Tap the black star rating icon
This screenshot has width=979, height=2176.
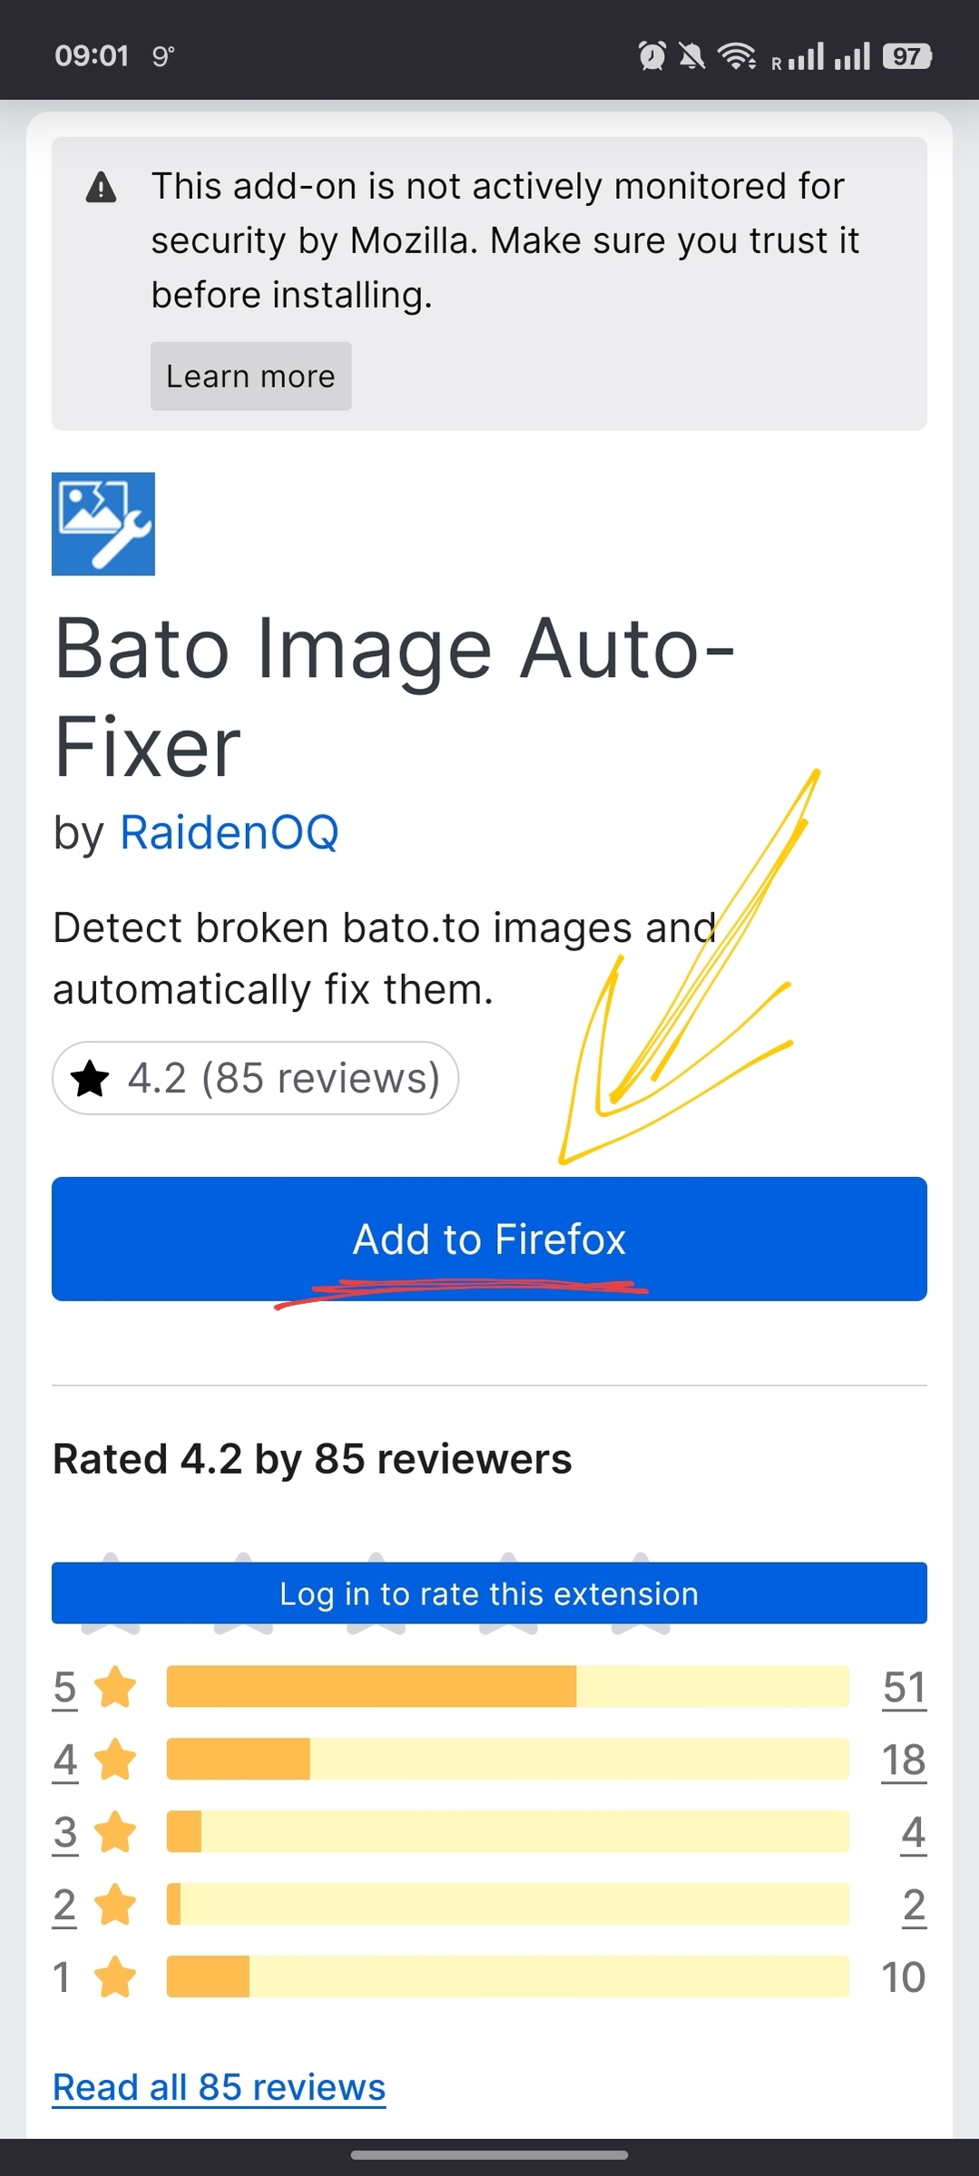90,1079
